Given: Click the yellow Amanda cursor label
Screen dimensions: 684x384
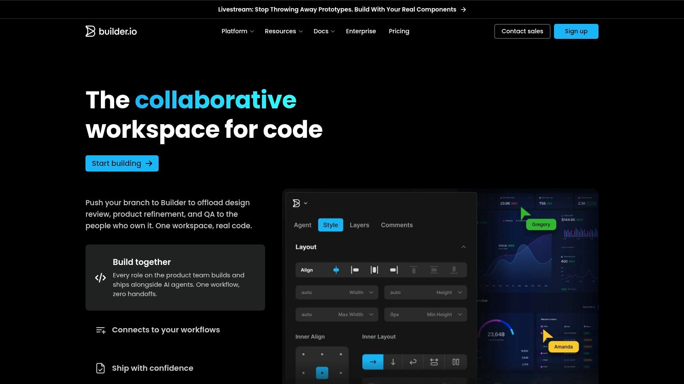Looking at the screenshot, I should tap(563, 347).
